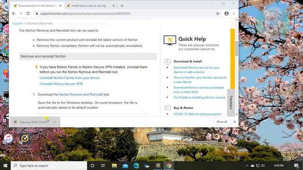Click the page vertical scrollbar thumb
Screen dimensions: 303x170
click(237, 49)
